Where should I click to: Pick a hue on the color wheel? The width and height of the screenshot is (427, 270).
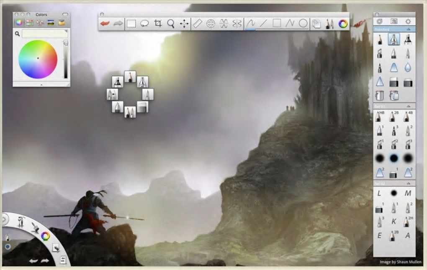(38, 59)
